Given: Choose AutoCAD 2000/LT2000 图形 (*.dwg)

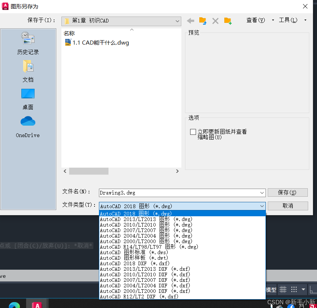Looking at the screenshot, I should (182, 241).
